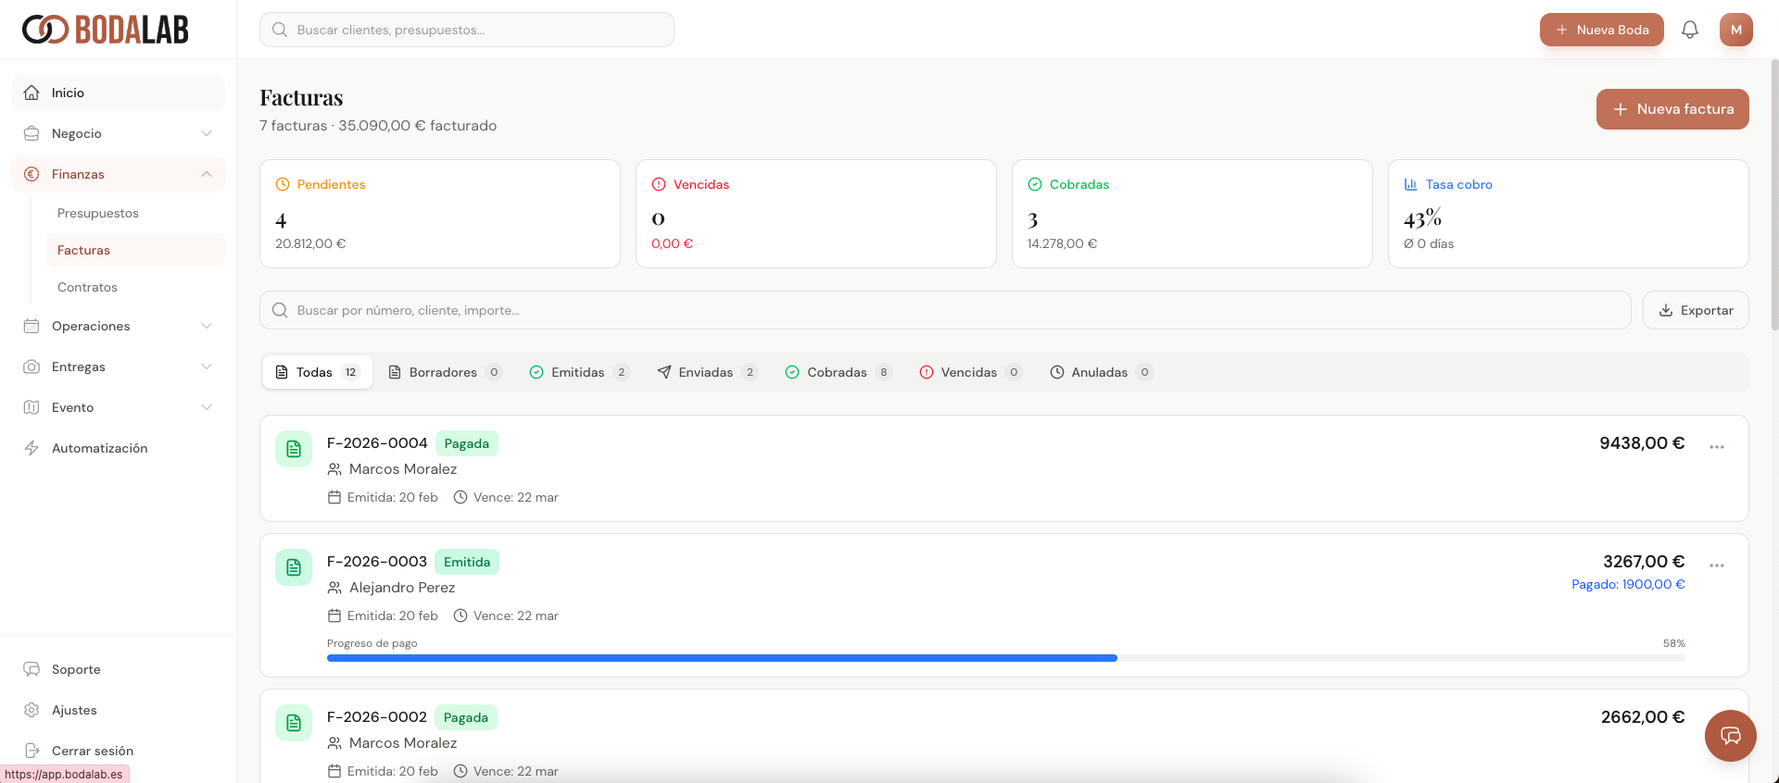Click the notifications bell icon
Viewport: 1779px width, 783px height.
[x=1689, y=30]
